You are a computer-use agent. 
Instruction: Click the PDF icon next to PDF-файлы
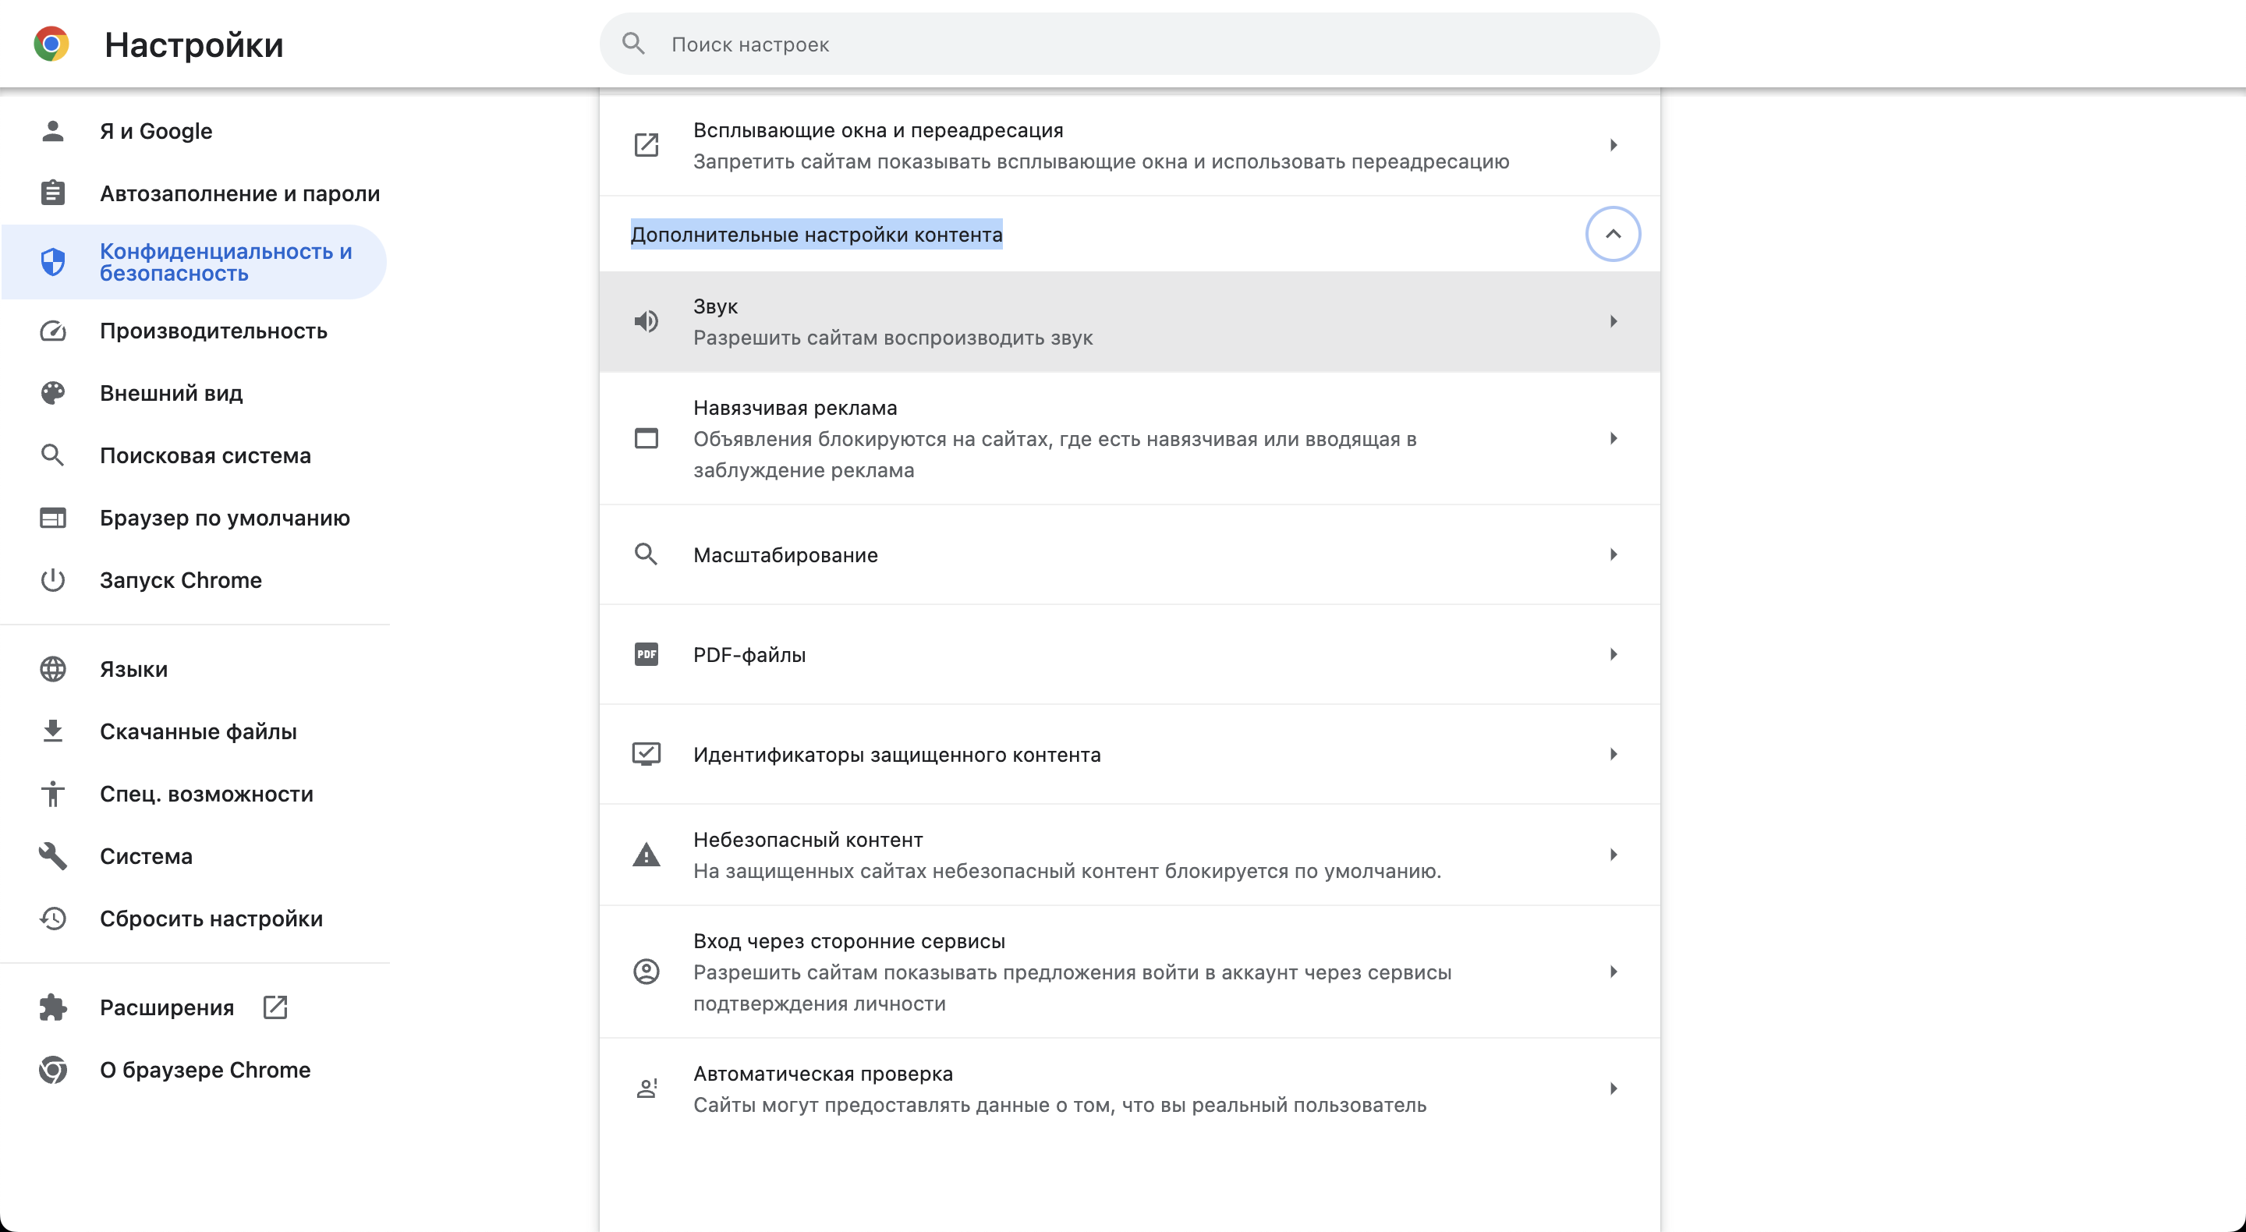[x=646, y=655]
